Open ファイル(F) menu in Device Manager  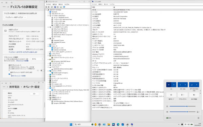tap(48, 4)
